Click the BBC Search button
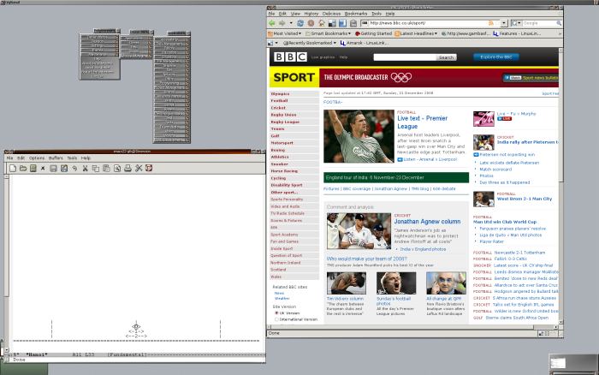 click(446, 57)
